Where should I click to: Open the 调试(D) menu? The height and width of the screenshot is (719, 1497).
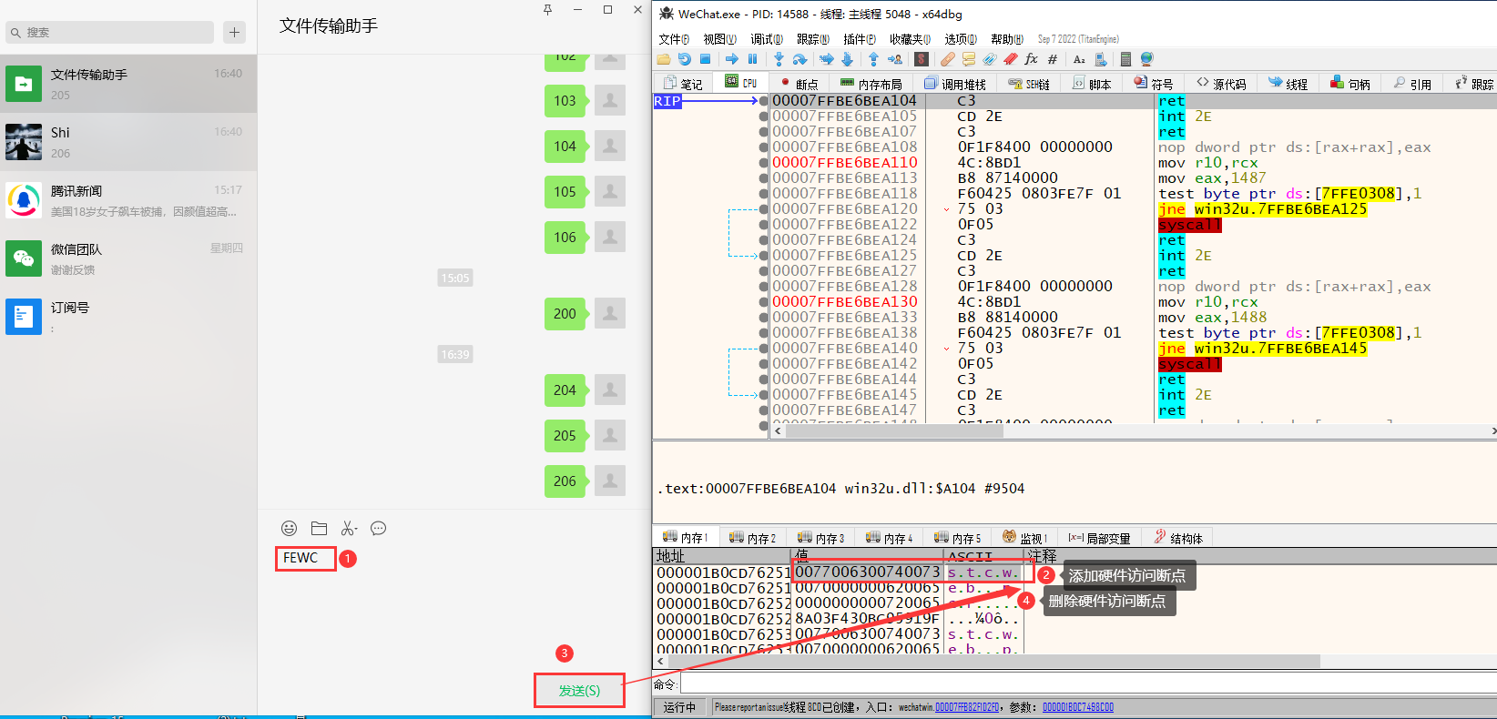pyautogui.click(x=767, y=39)
